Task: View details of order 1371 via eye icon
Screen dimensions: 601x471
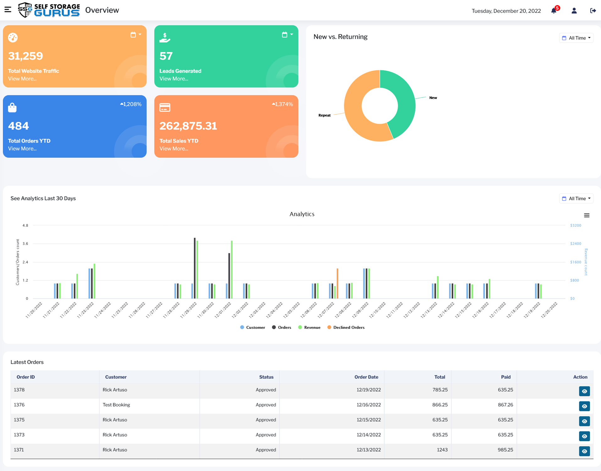Action: point(584,451)
